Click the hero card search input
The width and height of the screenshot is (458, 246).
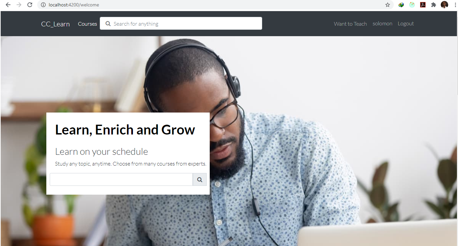121,180
